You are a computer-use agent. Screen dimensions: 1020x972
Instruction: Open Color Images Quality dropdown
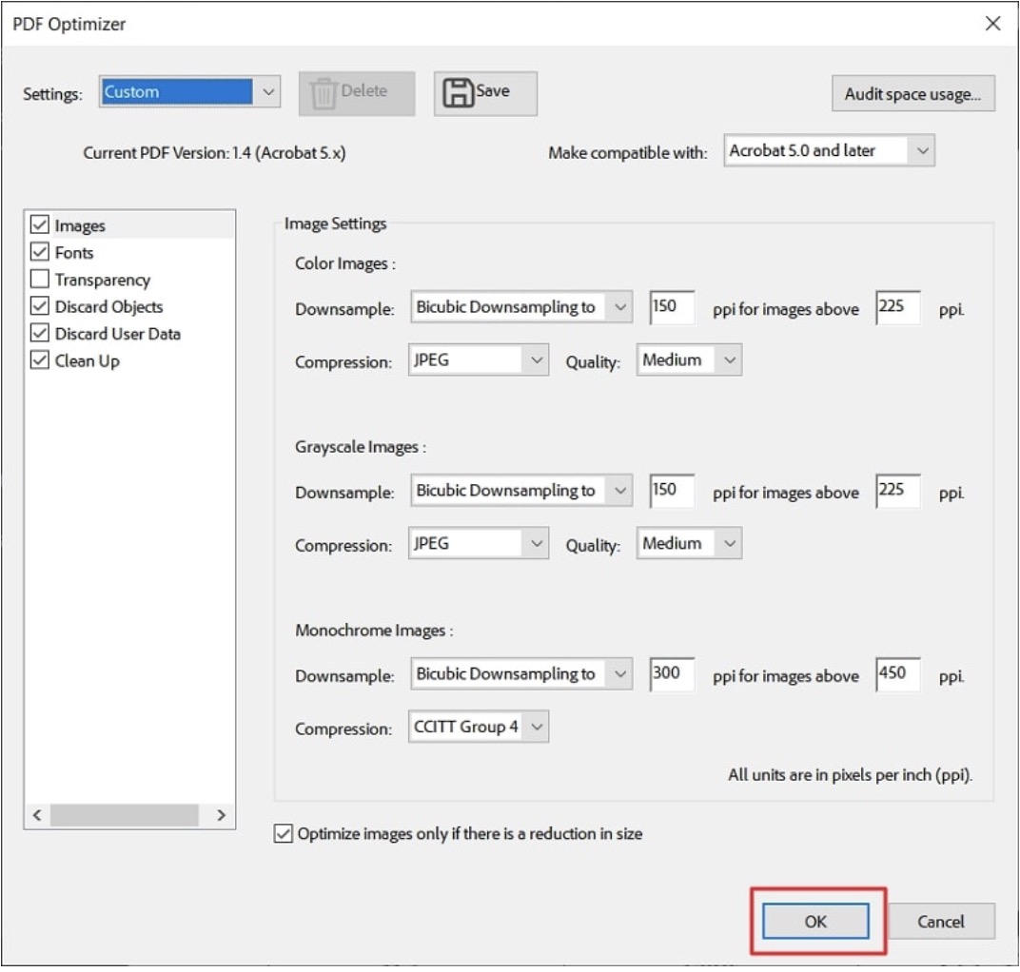click(x=729, y=360)
